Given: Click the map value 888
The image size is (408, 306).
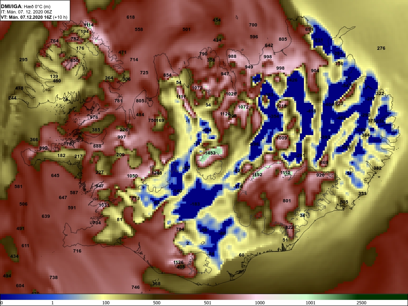Looking at the screenshot, I should point(97,146).
